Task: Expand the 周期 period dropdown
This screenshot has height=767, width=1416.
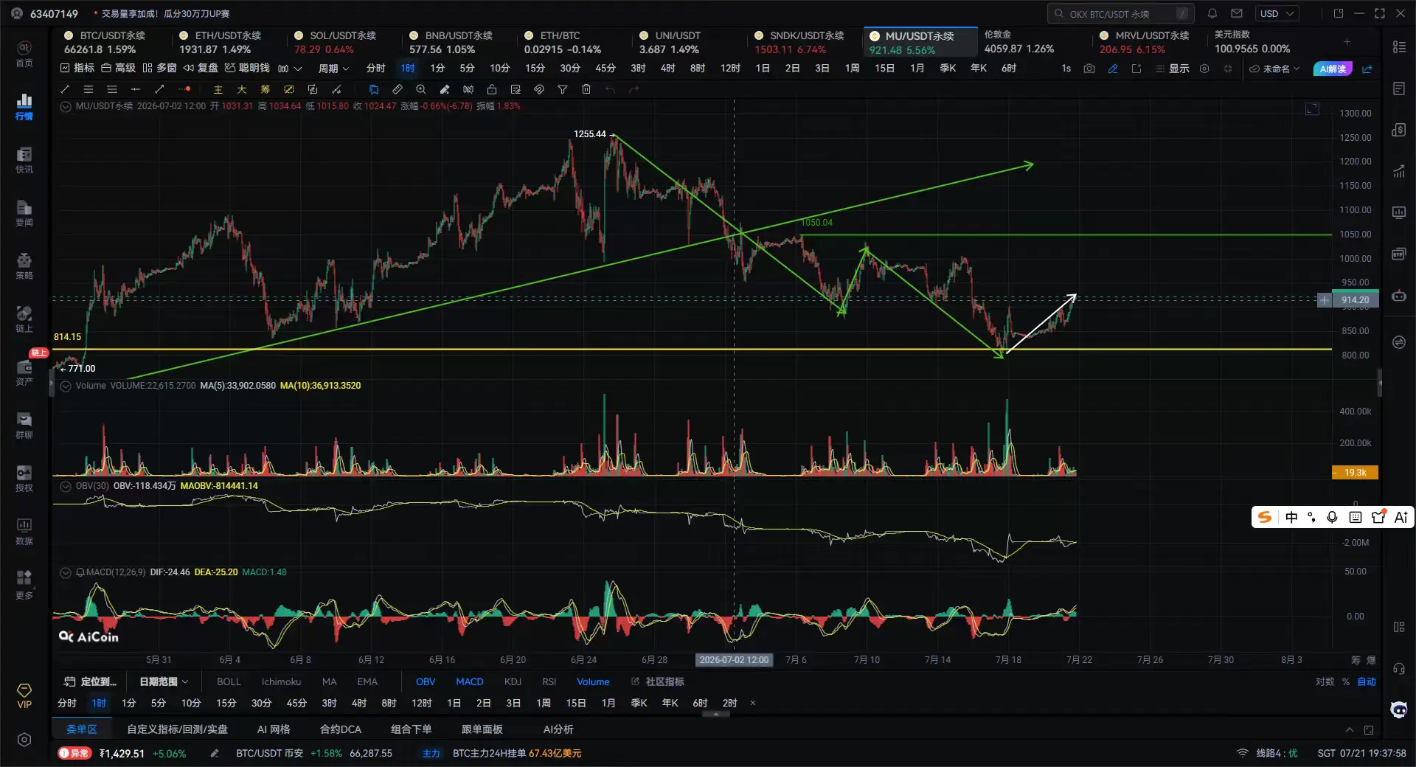Action: click(334, 69)
